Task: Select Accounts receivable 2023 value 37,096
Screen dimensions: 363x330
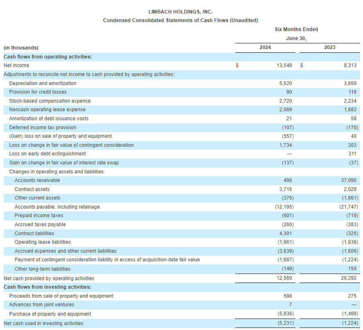Action: tap(349, 180)
